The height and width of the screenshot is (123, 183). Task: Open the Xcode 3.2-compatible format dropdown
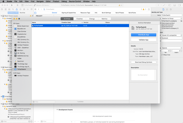coord(172,35)
